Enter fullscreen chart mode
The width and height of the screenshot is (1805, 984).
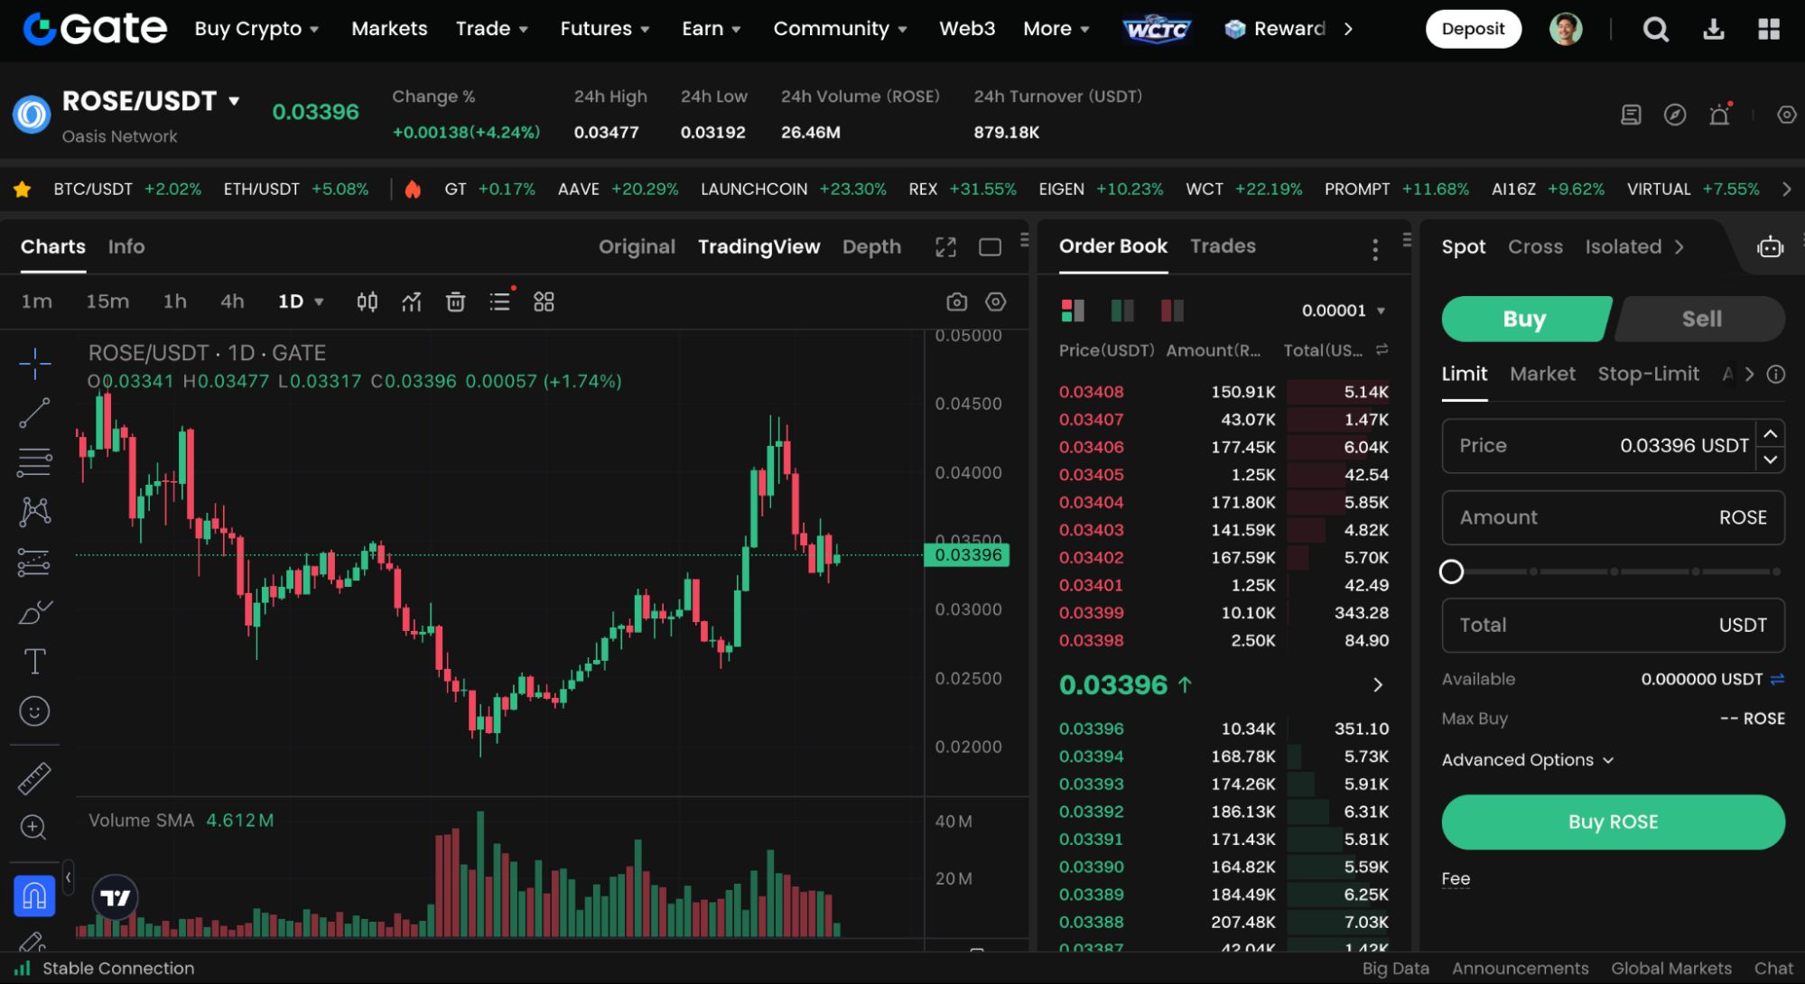point(945,247)
